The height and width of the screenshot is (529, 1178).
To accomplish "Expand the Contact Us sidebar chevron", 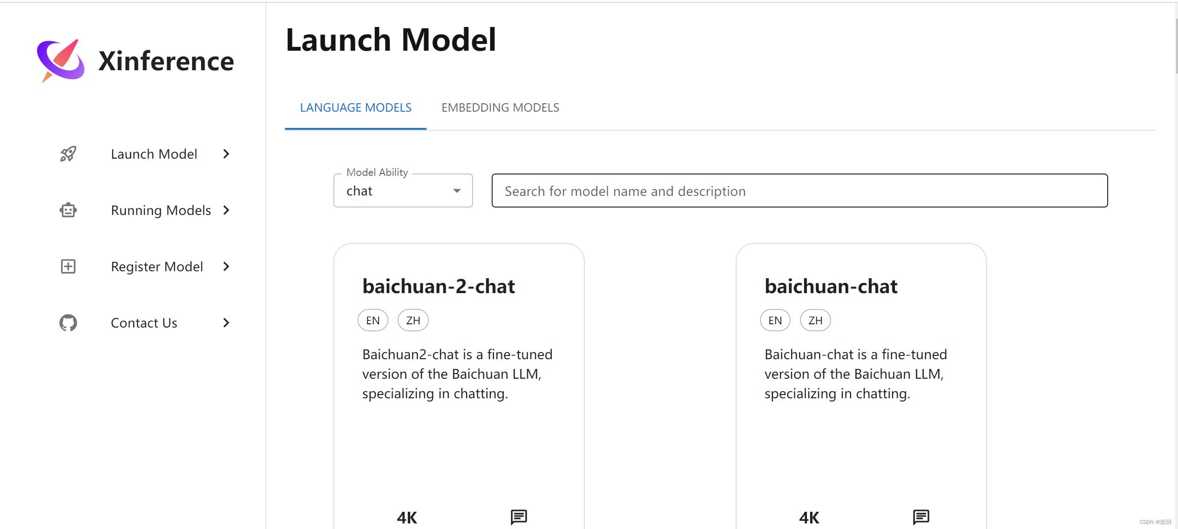I will tap(226, 323).
